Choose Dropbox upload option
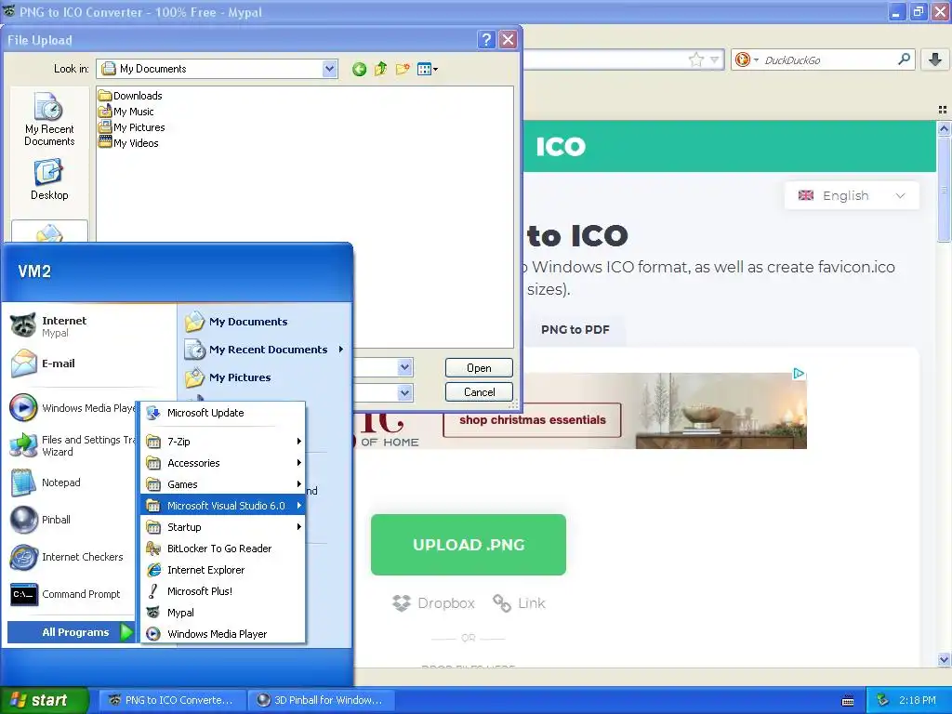The height and width of the screenshot is (714, 952). click(434, 602)
